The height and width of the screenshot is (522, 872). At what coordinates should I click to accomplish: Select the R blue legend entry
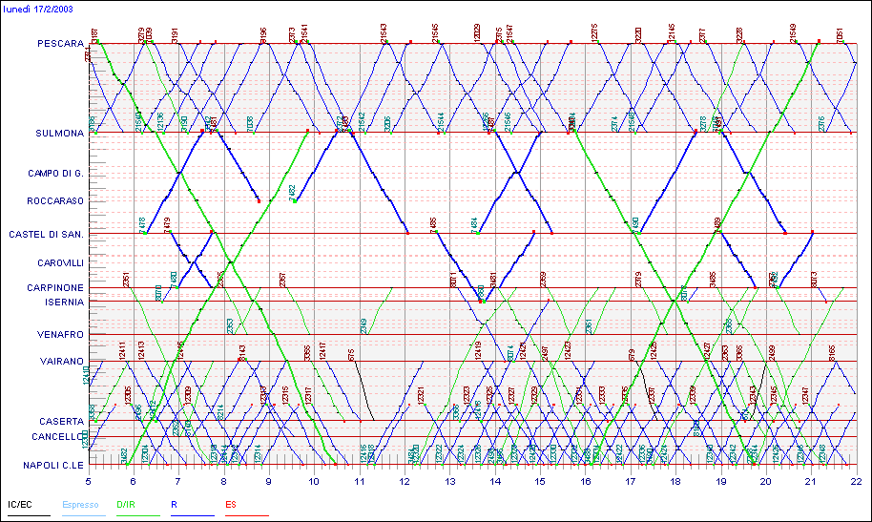point(173,502)
